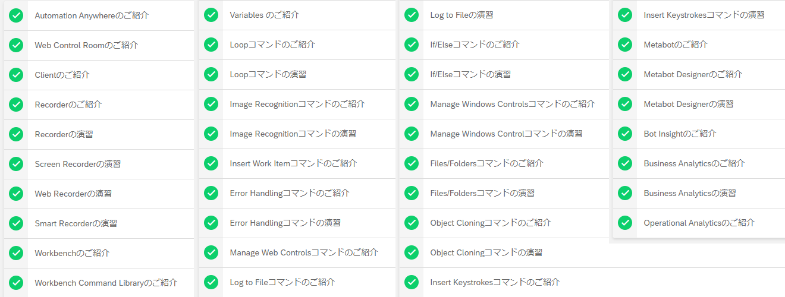Click the checkmark beside Metabot Designerのご紹介
This screenshot has width=785, height=297.
coord(625,74)
